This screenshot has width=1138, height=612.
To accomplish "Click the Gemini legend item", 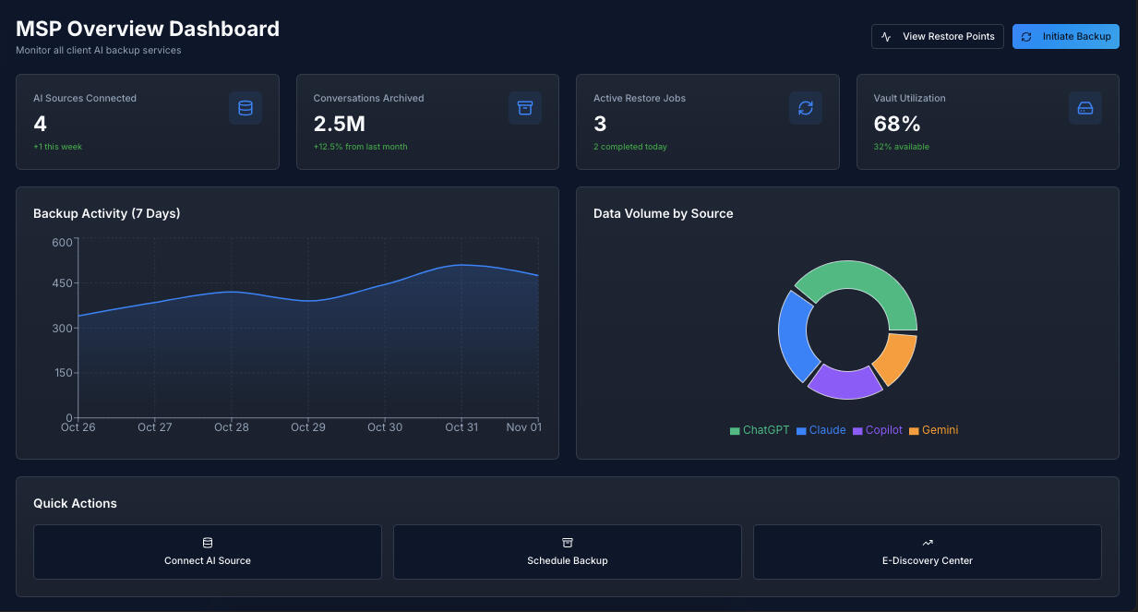I will (x=934, y=430).
